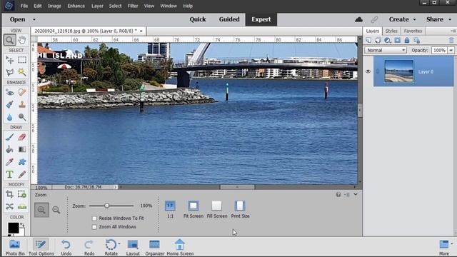Select the Custom Shape tool
Screen dimensions: 457x257
[22, 162]
